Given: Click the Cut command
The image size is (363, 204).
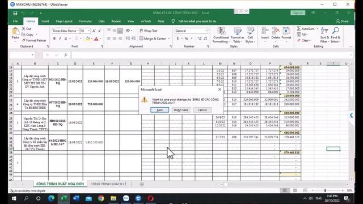Looking at the screenshot, I should (x=27, y=29).
